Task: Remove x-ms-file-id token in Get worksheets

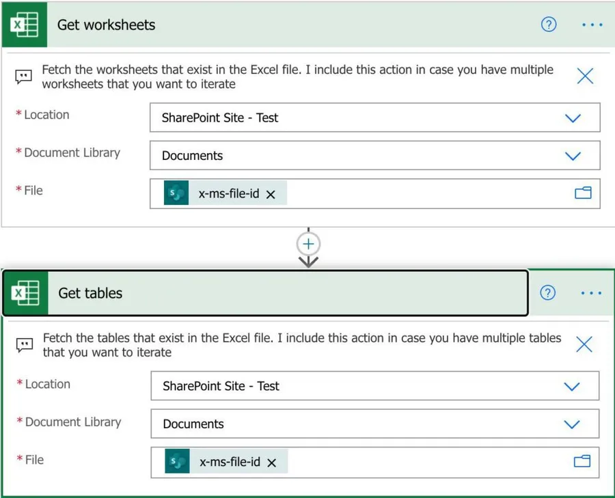Action: [x=271, y=195]
